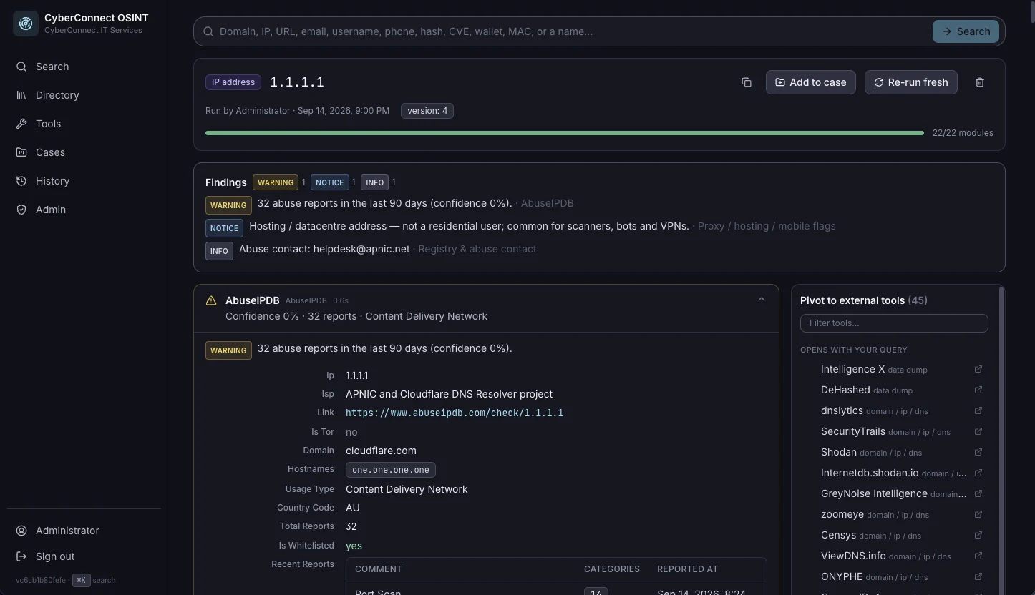Go to the Tools page in sidebar
Image resolution: width=1035 pixels, height=595 pixels.
(x=84, y=124)
